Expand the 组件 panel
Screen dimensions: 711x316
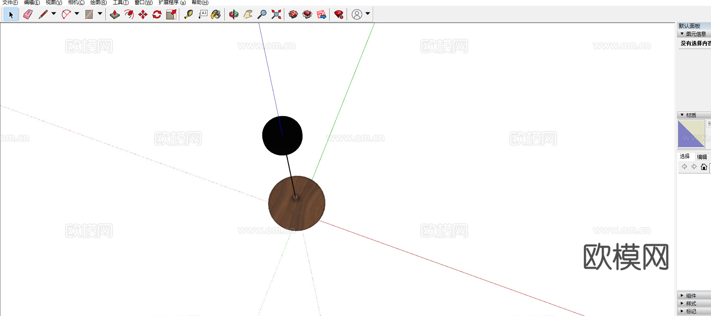[x=691, y=295]
